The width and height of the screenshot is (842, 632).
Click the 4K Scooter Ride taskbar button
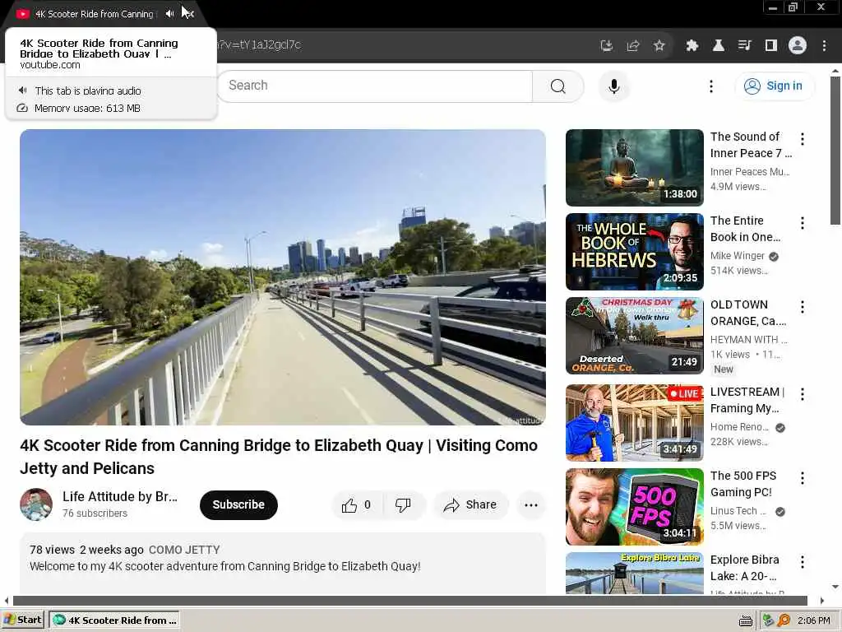tap(114, 620)
